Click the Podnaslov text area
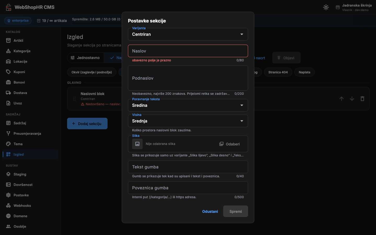 tap(188, 78)
